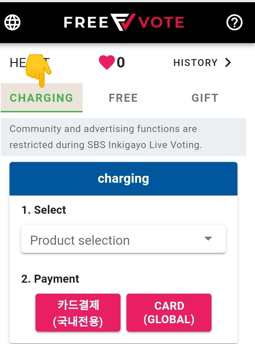
Task: Open the HISTORY link
Action: tap(195, 63)
